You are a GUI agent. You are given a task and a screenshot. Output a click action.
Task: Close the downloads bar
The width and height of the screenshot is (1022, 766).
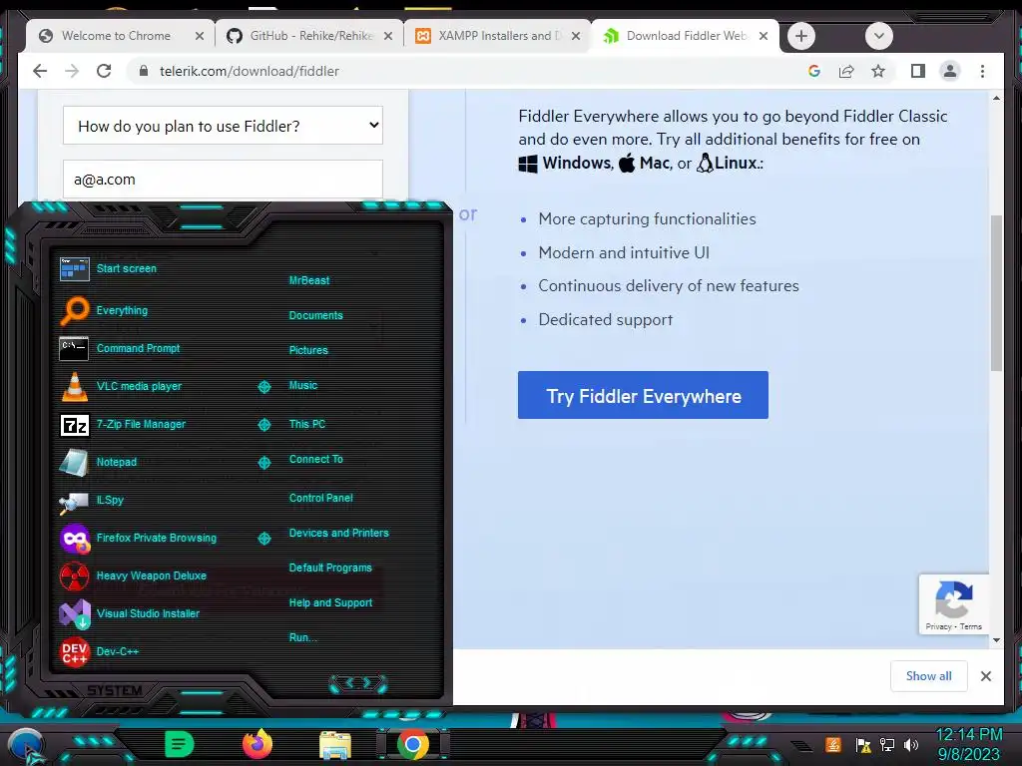(986, 676)
